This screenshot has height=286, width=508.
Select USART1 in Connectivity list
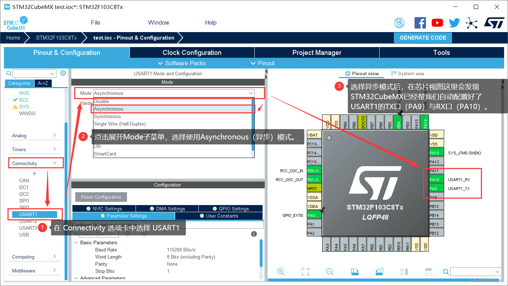pyautogui.click(x=34, y=214)
